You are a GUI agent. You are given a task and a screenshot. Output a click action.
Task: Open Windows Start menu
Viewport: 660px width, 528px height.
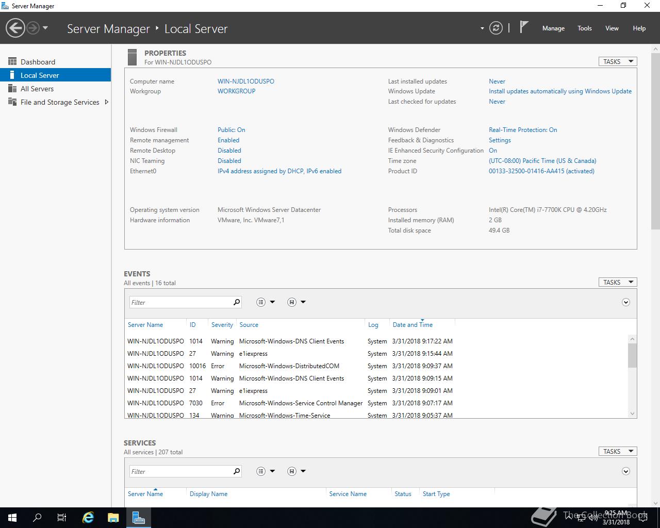pyautogui.click(x=12, y=518)
